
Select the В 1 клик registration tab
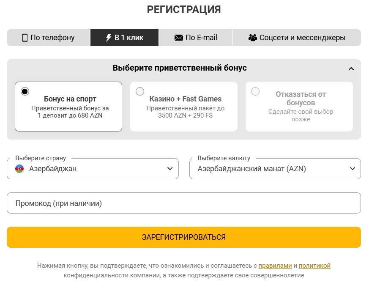[x=124, y=38]
